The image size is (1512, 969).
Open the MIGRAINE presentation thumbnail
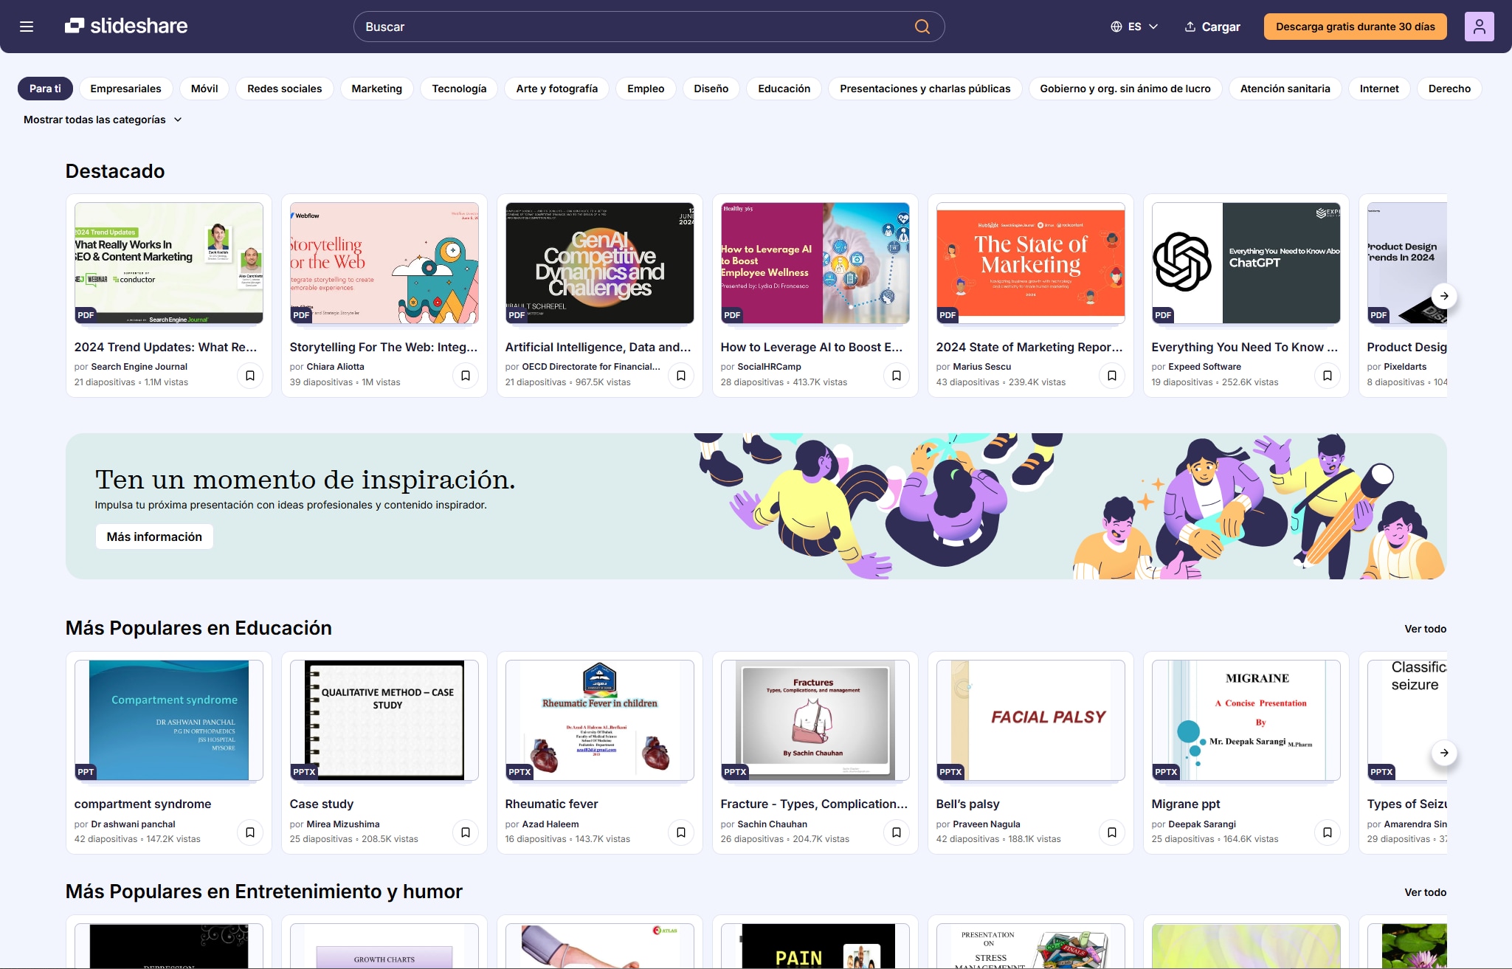pyautogui.click(x=1246, y=720)
